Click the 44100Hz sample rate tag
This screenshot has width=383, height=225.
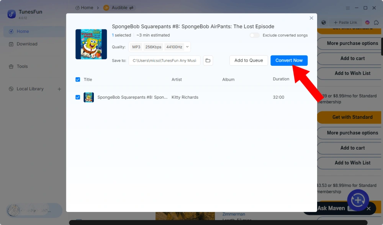(174, 47)
